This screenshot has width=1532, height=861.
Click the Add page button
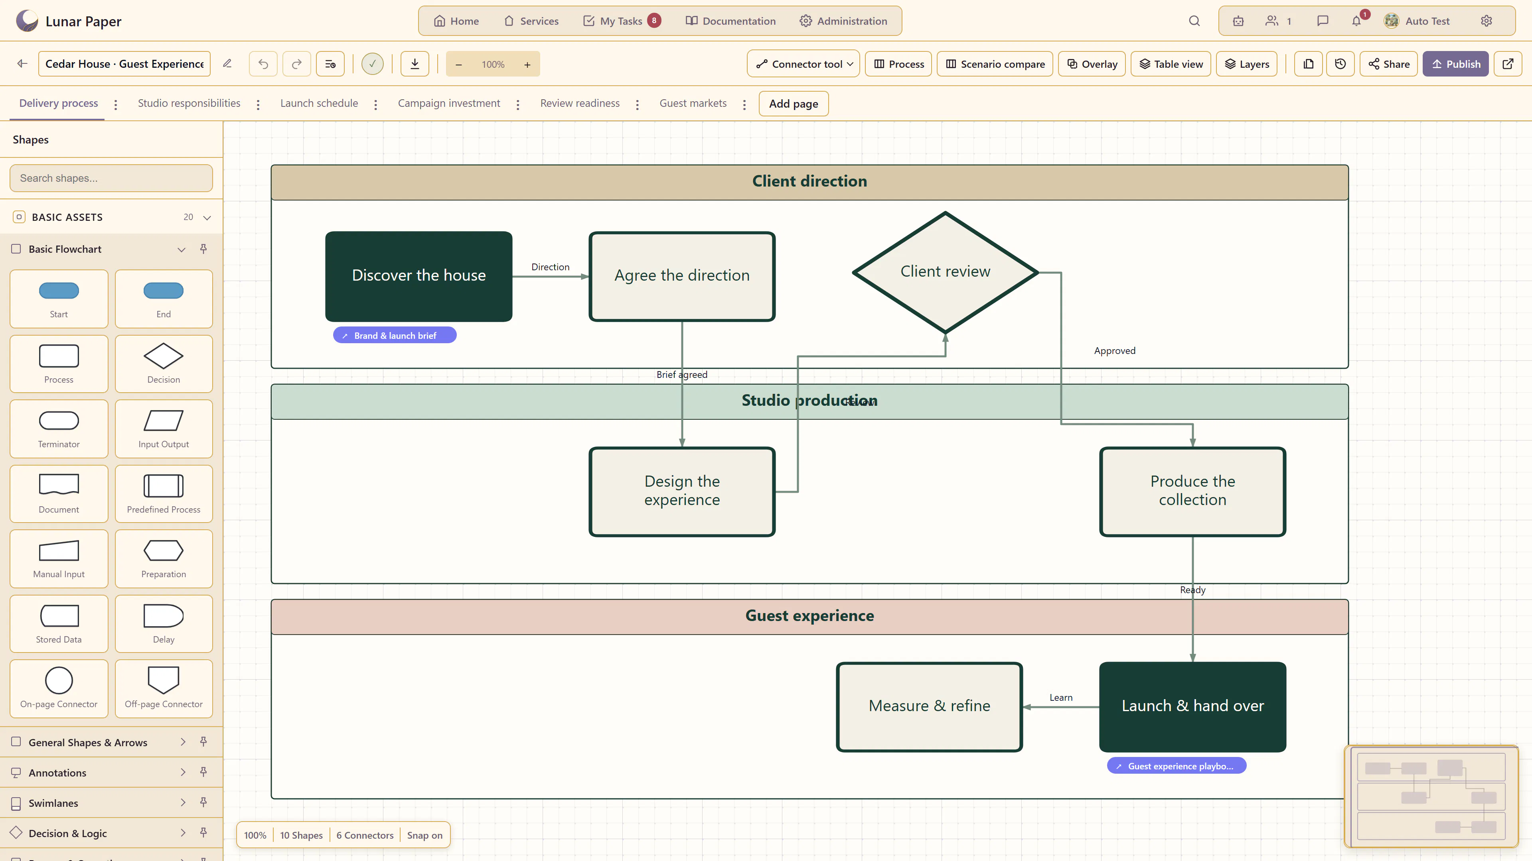point(794,103)
